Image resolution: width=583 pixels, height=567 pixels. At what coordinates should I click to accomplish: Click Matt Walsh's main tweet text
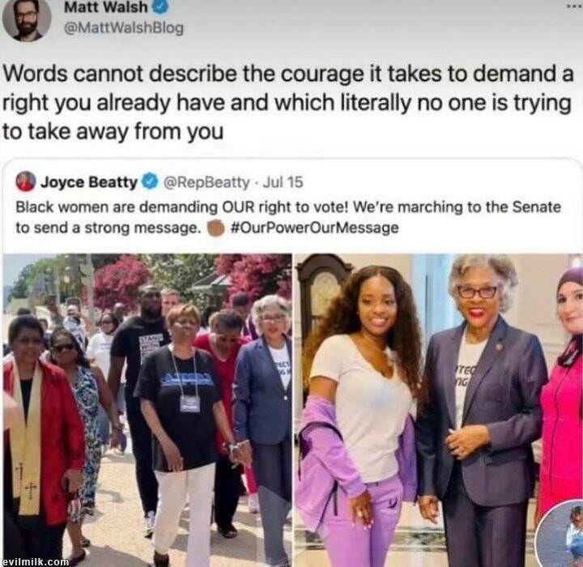(287, 103)
